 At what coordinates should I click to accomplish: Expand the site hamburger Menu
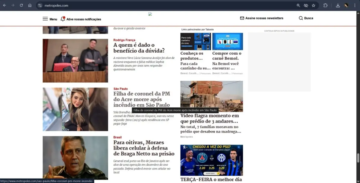point(45,19)
